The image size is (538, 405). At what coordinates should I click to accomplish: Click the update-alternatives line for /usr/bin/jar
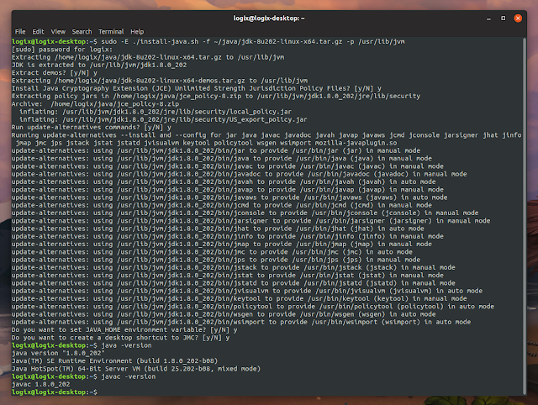pos(216,150)
